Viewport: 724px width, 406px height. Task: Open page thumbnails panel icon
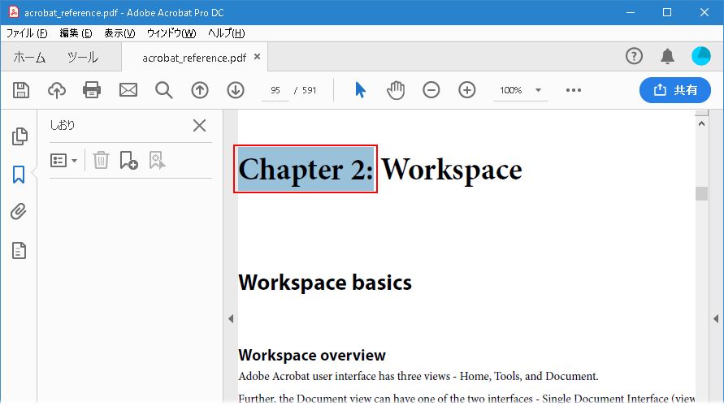[20, 136]
